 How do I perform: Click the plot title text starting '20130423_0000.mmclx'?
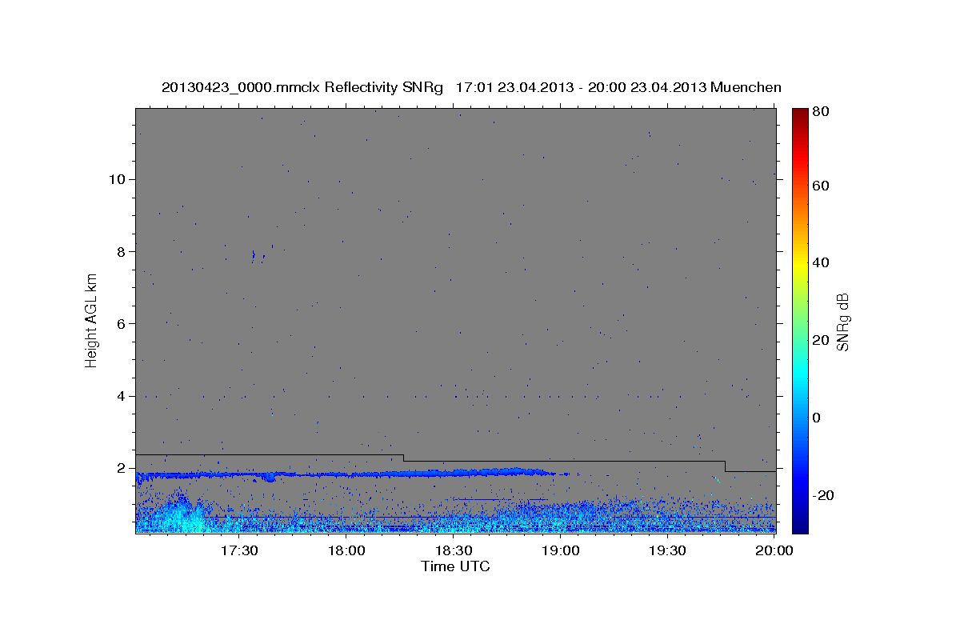[x=471, y=87]
